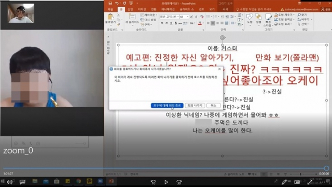Add a slide with 새 슬라이드 icon
The image size is (332, 187).
coord(132,17)
